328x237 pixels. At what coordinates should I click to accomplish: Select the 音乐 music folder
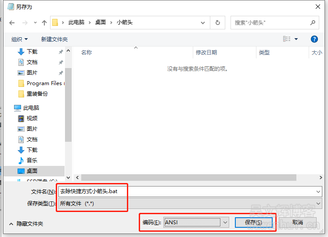(x=32, y=160)
